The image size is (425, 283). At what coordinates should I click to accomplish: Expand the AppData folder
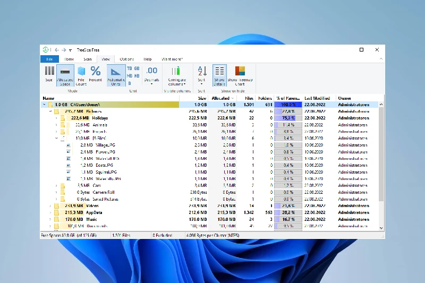click(50, 212)
